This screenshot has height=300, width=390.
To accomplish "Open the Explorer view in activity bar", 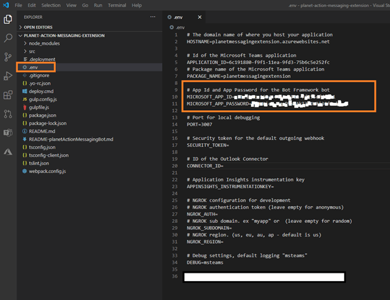I will point(8,19).
